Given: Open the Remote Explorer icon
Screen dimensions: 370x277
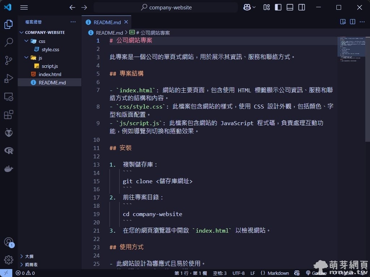Looking at the screenshot, I should tap(9, 97).
